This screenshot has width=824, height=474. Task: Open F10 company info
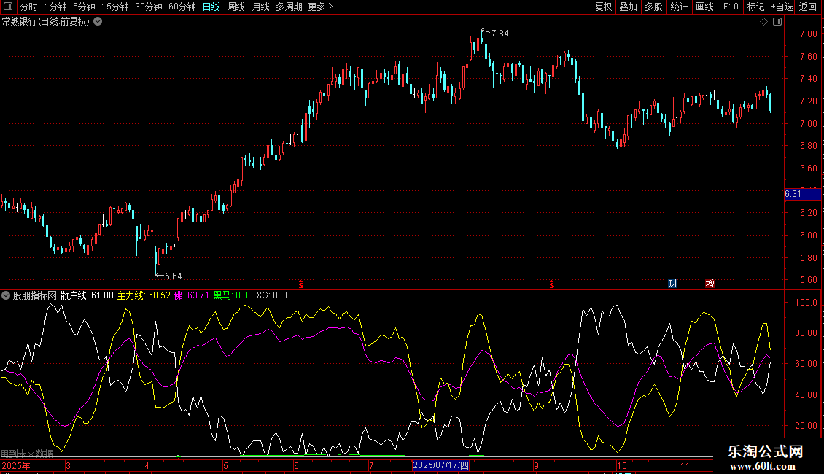pos(731,7)
